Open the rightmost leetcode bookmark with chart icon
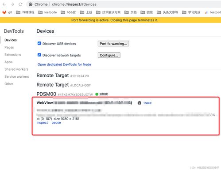 (x=213, y=12)
